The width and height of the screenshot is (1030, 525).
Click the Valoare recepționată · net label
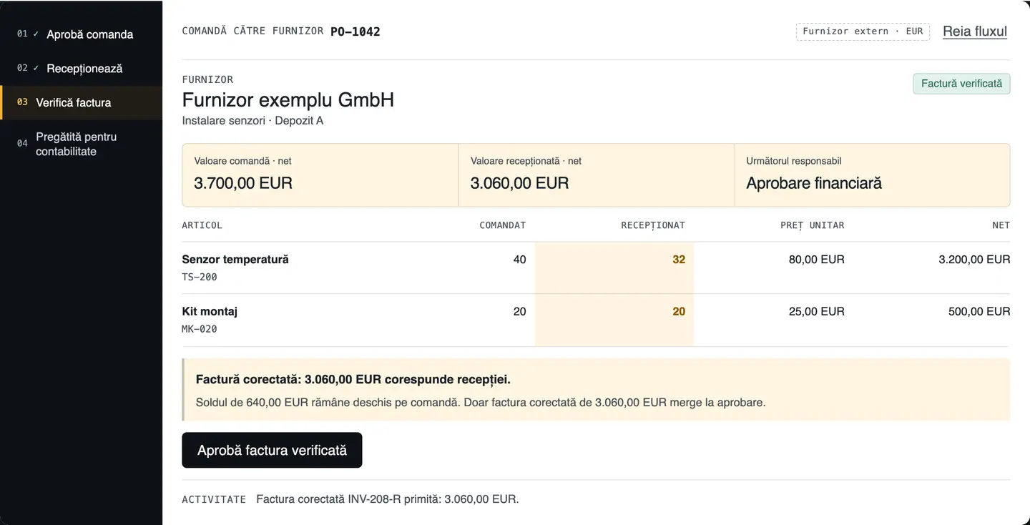point(526,161)
